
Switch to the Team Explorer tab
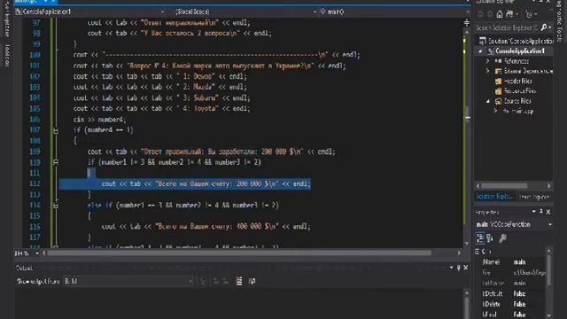[x=534, y=197]
